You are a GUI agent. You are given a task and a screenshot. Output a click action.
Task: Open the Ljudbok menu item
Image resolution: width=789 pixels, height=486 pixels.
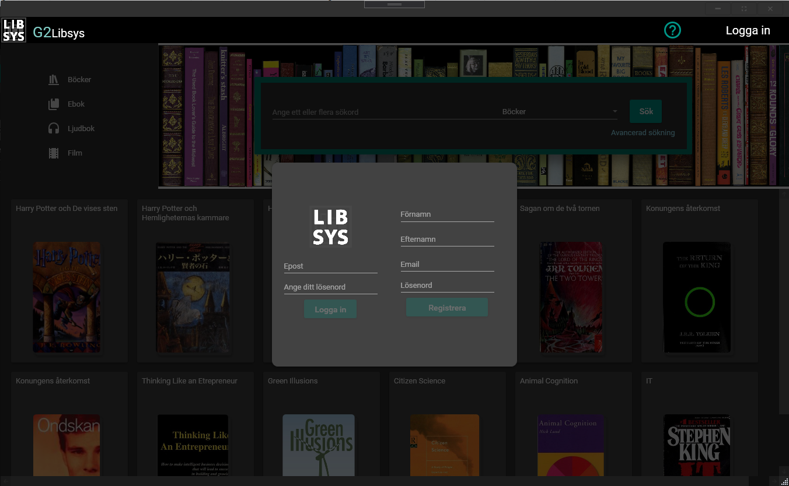81,129
